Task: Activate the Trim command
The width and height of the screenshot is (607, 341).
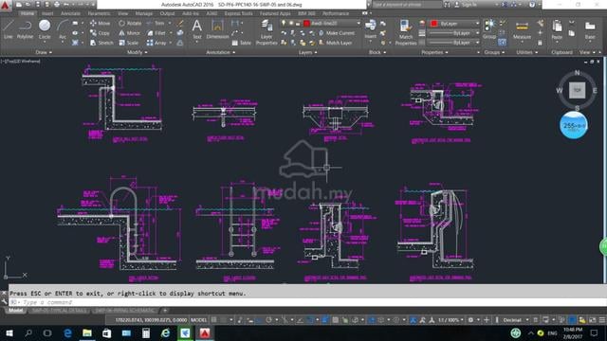Action: pyautogui.click(x=156, y=23)
